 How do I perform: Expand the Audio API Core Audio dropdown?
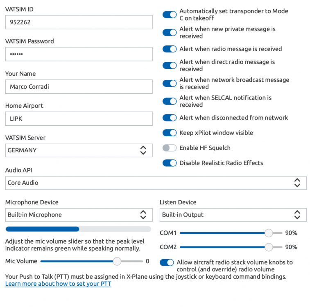click(156, 183)
